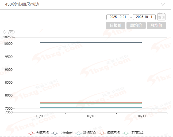Click the 430/冷轧/四尺/切边 header title
This screenshot has height=137, width=173.
(23, 4)
